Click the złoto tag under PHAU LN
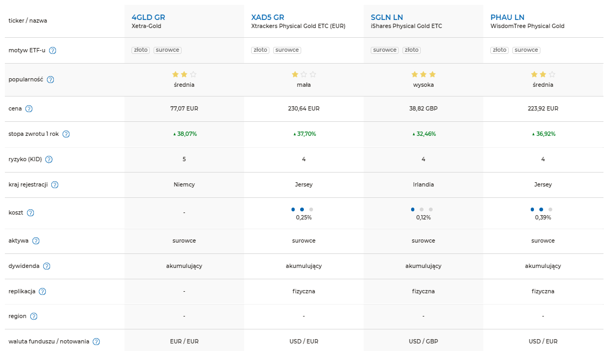Viewport: 604px width, 351px height. (499, 50)
